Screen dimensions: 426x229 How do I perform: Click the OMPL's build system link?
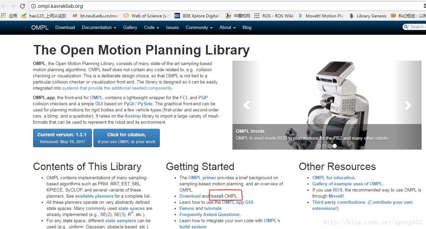pos(230,224)
